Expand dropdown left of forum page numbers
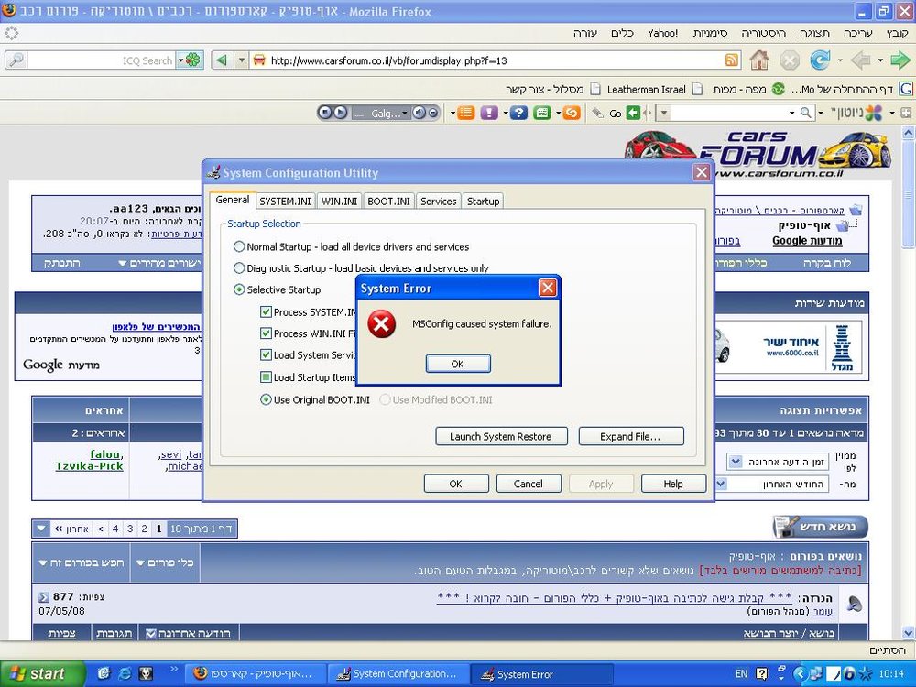The image size is (916, 687). click(x=41, y=529)
